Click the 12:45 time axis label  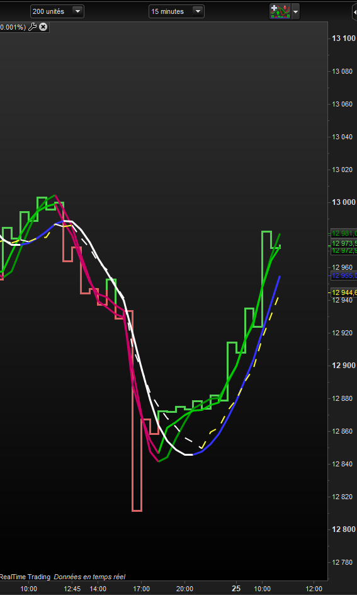pos(72,589)
